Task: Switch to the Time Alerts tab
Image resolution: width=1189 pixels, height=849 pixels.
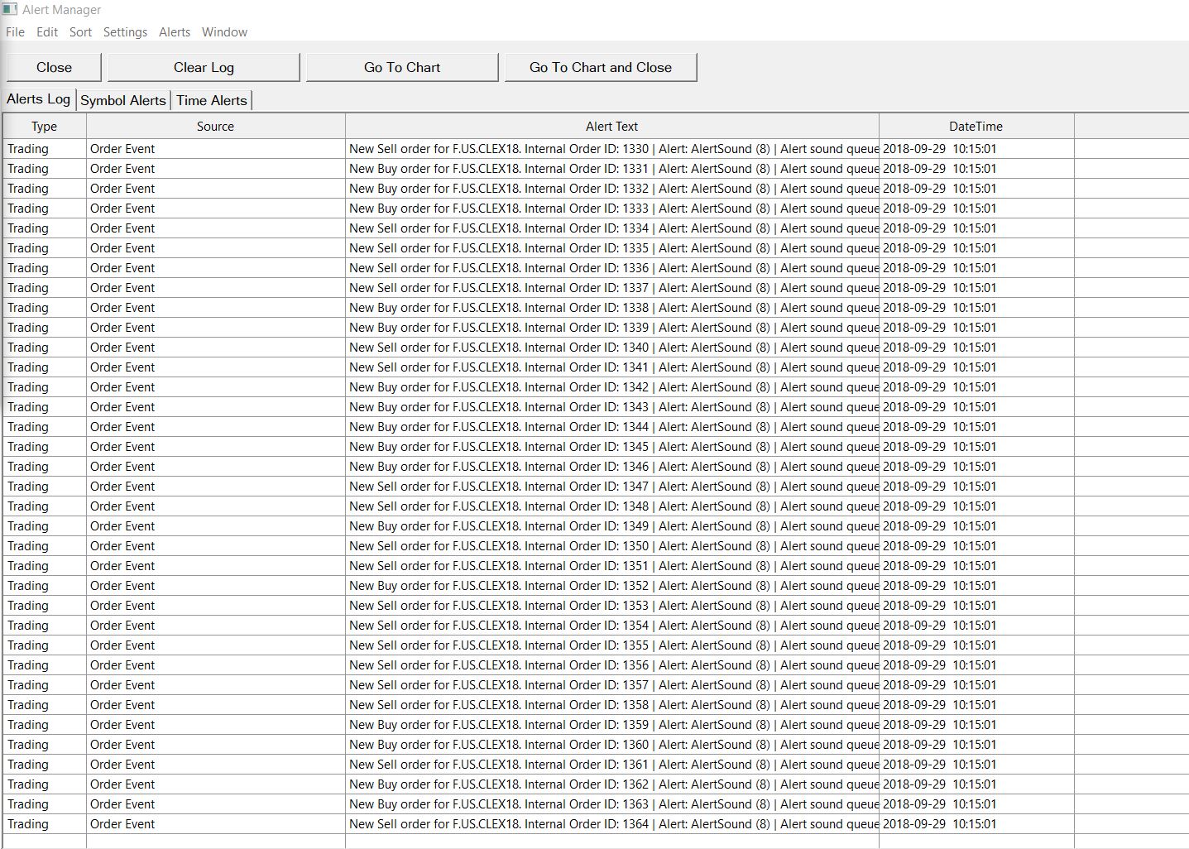Action: (212, 101)
